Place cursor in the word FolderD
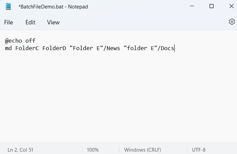The image size is (237, 154). pyautogui.click(x=54, y=48)
